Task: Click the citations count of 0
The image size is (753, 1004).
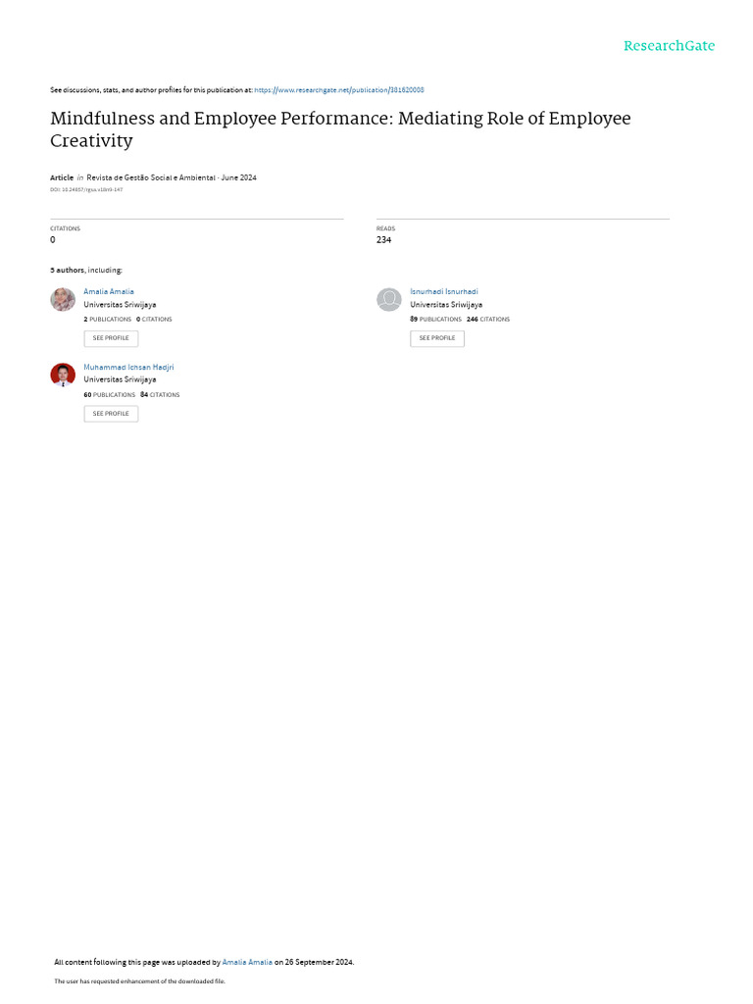Action: 53,239
